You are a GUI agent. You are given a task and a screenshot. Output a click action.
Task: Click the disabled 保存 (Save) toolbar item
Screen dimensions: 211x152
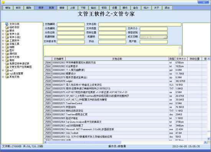41,8
